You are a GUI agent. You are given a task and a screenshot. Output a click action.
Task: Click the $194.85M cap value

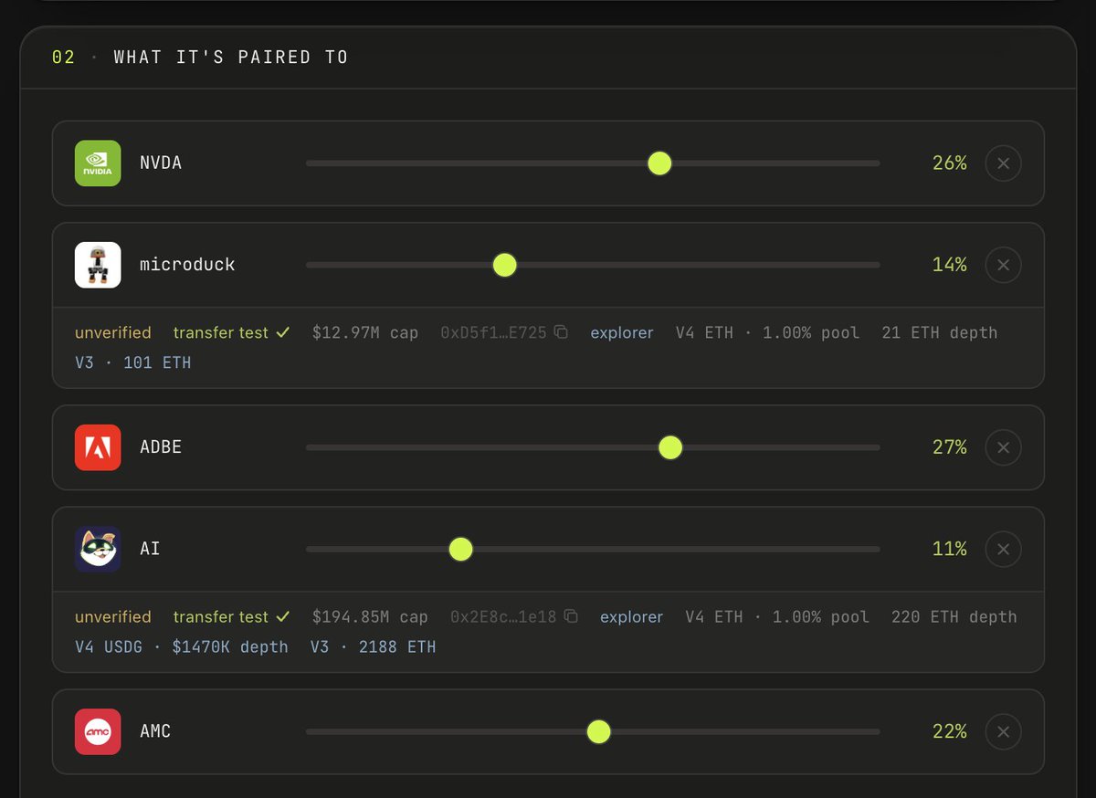click(x=370, y=617)
